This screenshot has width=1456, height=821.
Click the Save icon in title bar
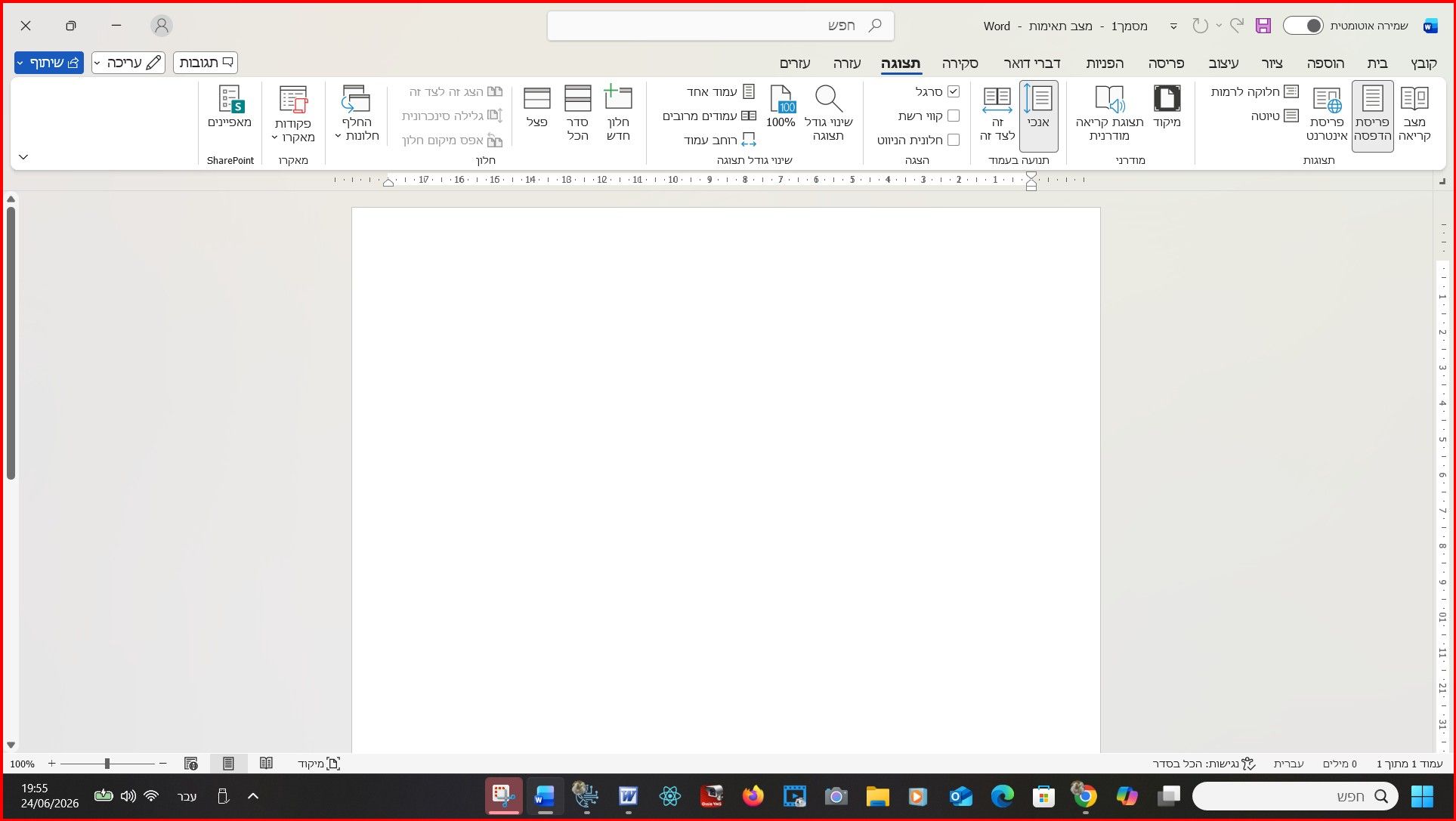coord(1263,26)
